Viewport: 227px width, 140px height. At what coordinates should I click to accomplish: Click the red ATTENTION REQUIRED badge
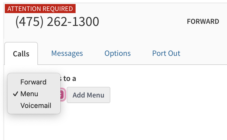point(40,9)
